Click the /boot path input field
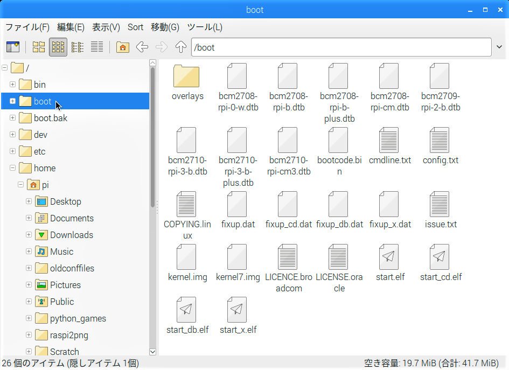509x370 pixels. tap(341, 47)
